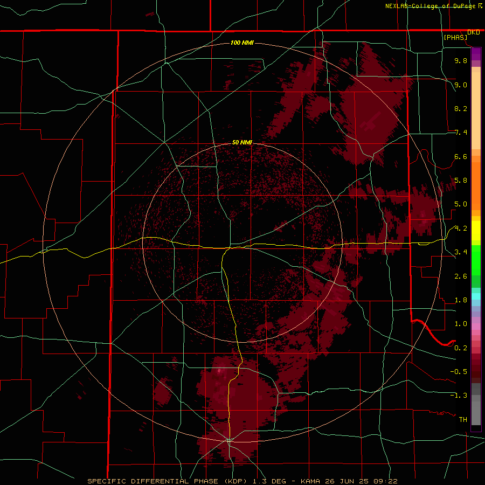Pick the peach segment of the color bar
Image resolution: width=485 pixels, height=485 pixels.
tap(476, 110)
